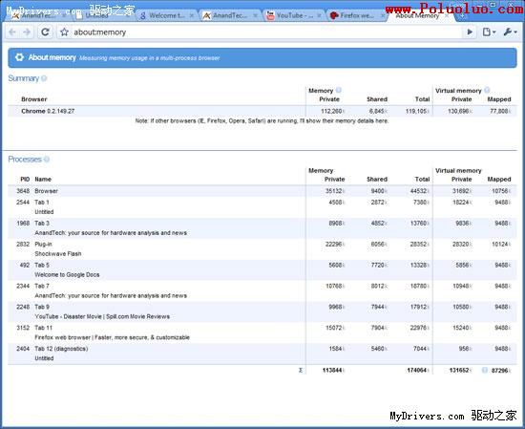Click the help icon beside Summary Memory header
Image resolution: width=525 pixels, height=429 pixels.
[339, 90]
